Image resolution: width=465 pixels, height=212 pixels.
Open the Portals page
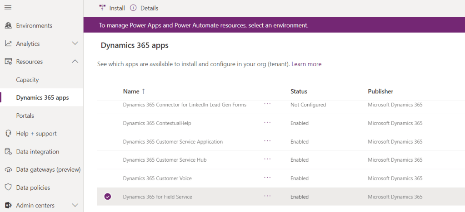coord(25,116)
